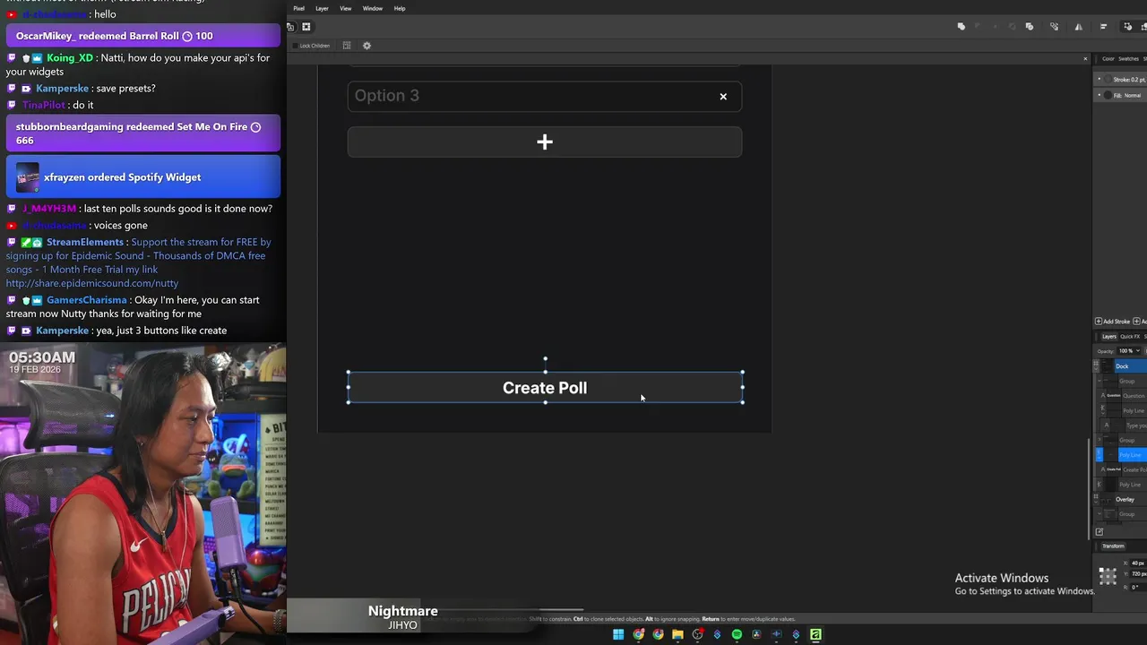1147x645 pixels.
Task: Open the Window menu
Action: click(x=373, y=8)
